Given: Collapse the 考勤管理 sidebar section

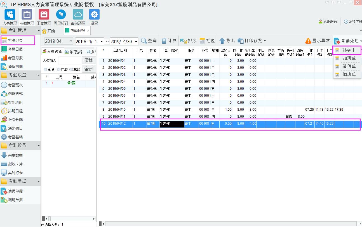Looking at the screenshot, I should point(39,30).
